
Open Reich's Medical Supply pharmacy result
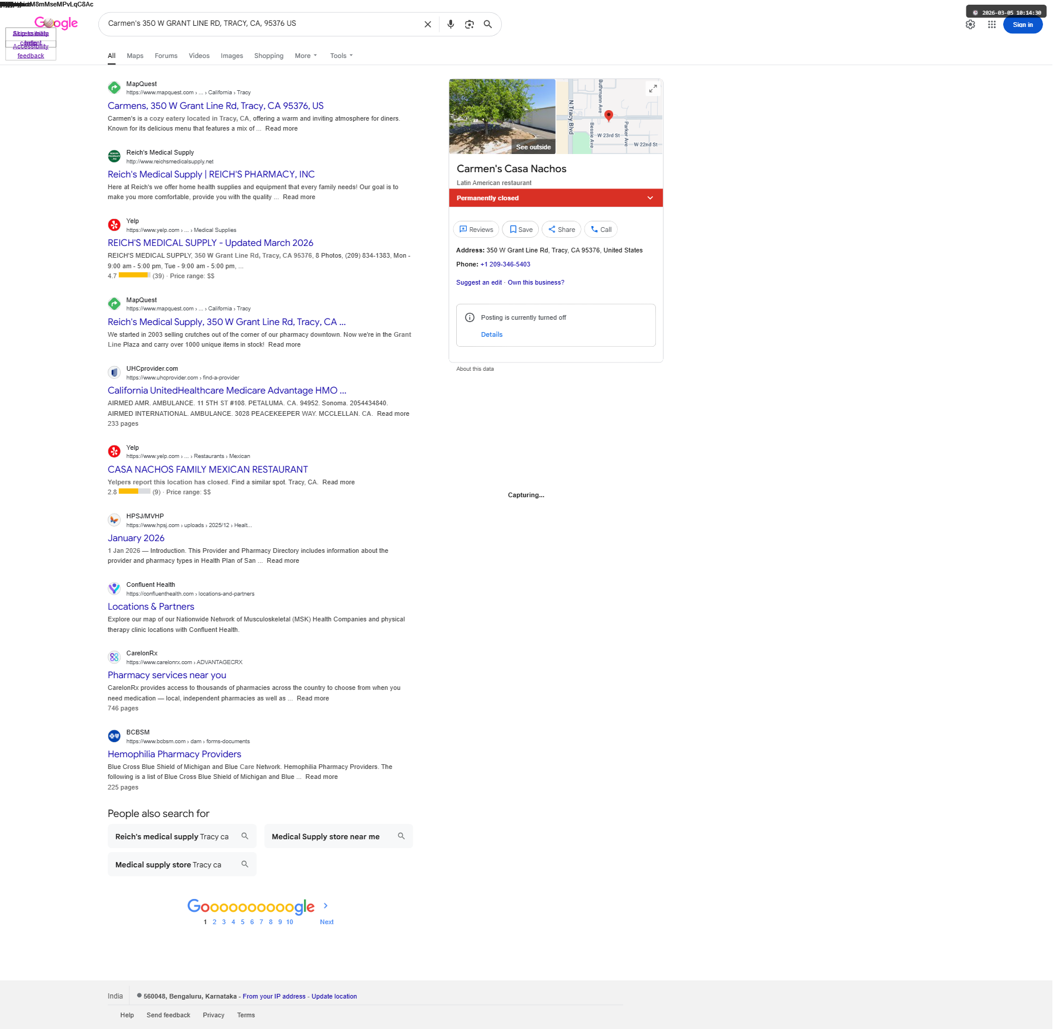tap(211, 175)
